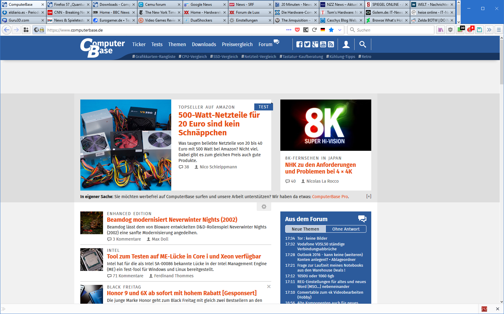Click the tile-grid toolbar button beside the forward arrow

pyautogui.click(x=26, y=30)
